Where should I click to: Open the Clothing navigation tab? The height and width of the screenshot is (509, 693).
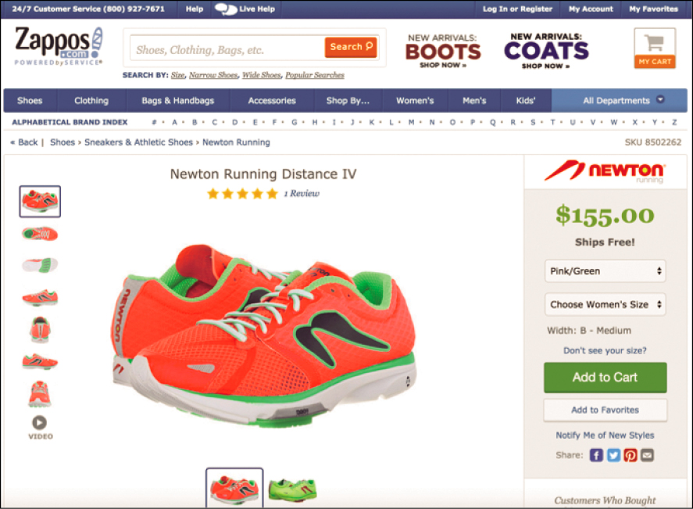coord(91,100)
